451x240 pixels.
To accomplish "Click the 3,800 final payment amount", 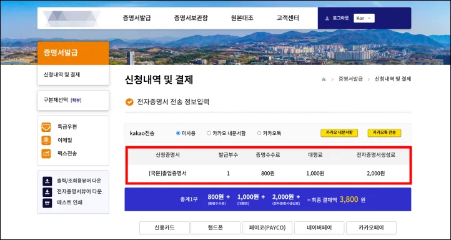I will (x=349, y=199).
